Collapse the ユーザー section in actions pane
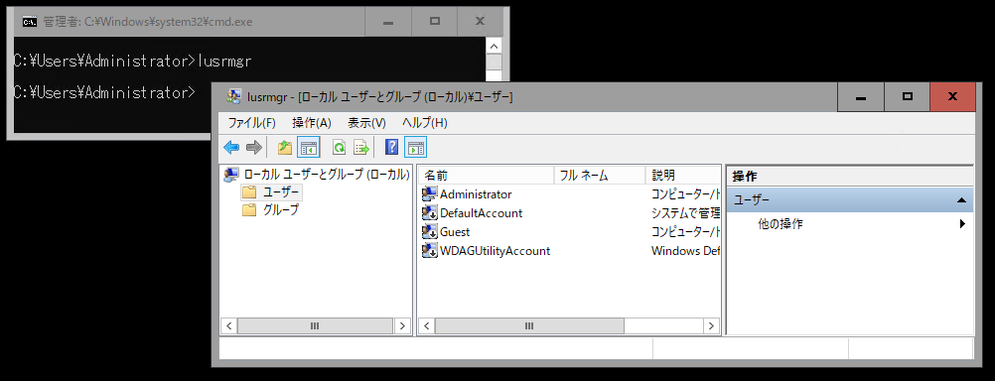995x381 pixels. (x=961, y=200)
